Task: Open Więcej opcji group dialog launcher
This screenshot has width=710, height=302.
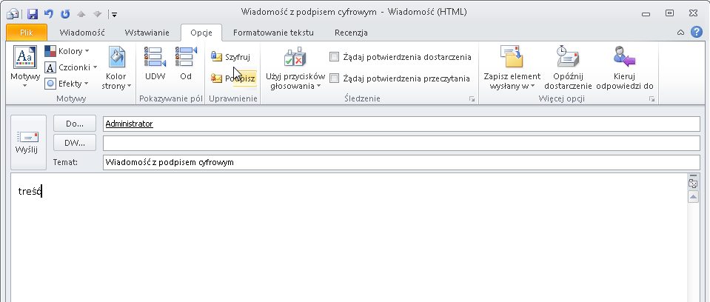Action: [652, 98]
